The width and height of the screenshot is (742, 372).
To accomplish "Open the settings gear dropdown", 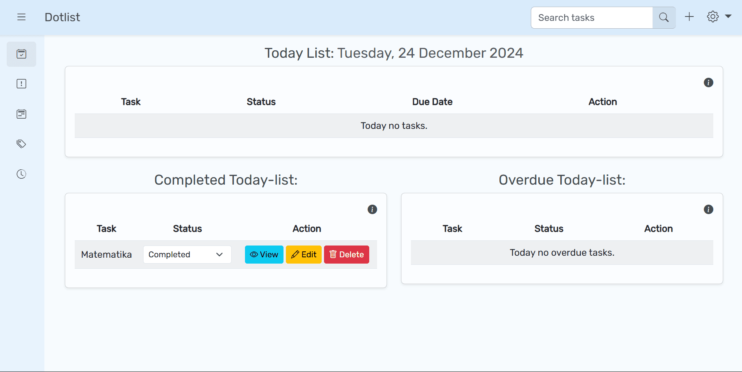I will click(718, 17).
